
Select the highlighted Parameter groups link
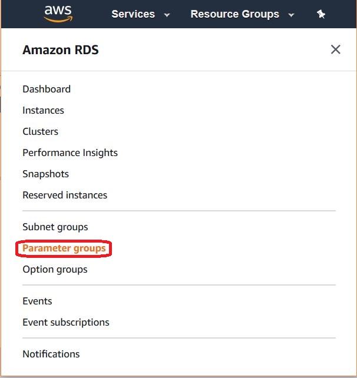64,248
